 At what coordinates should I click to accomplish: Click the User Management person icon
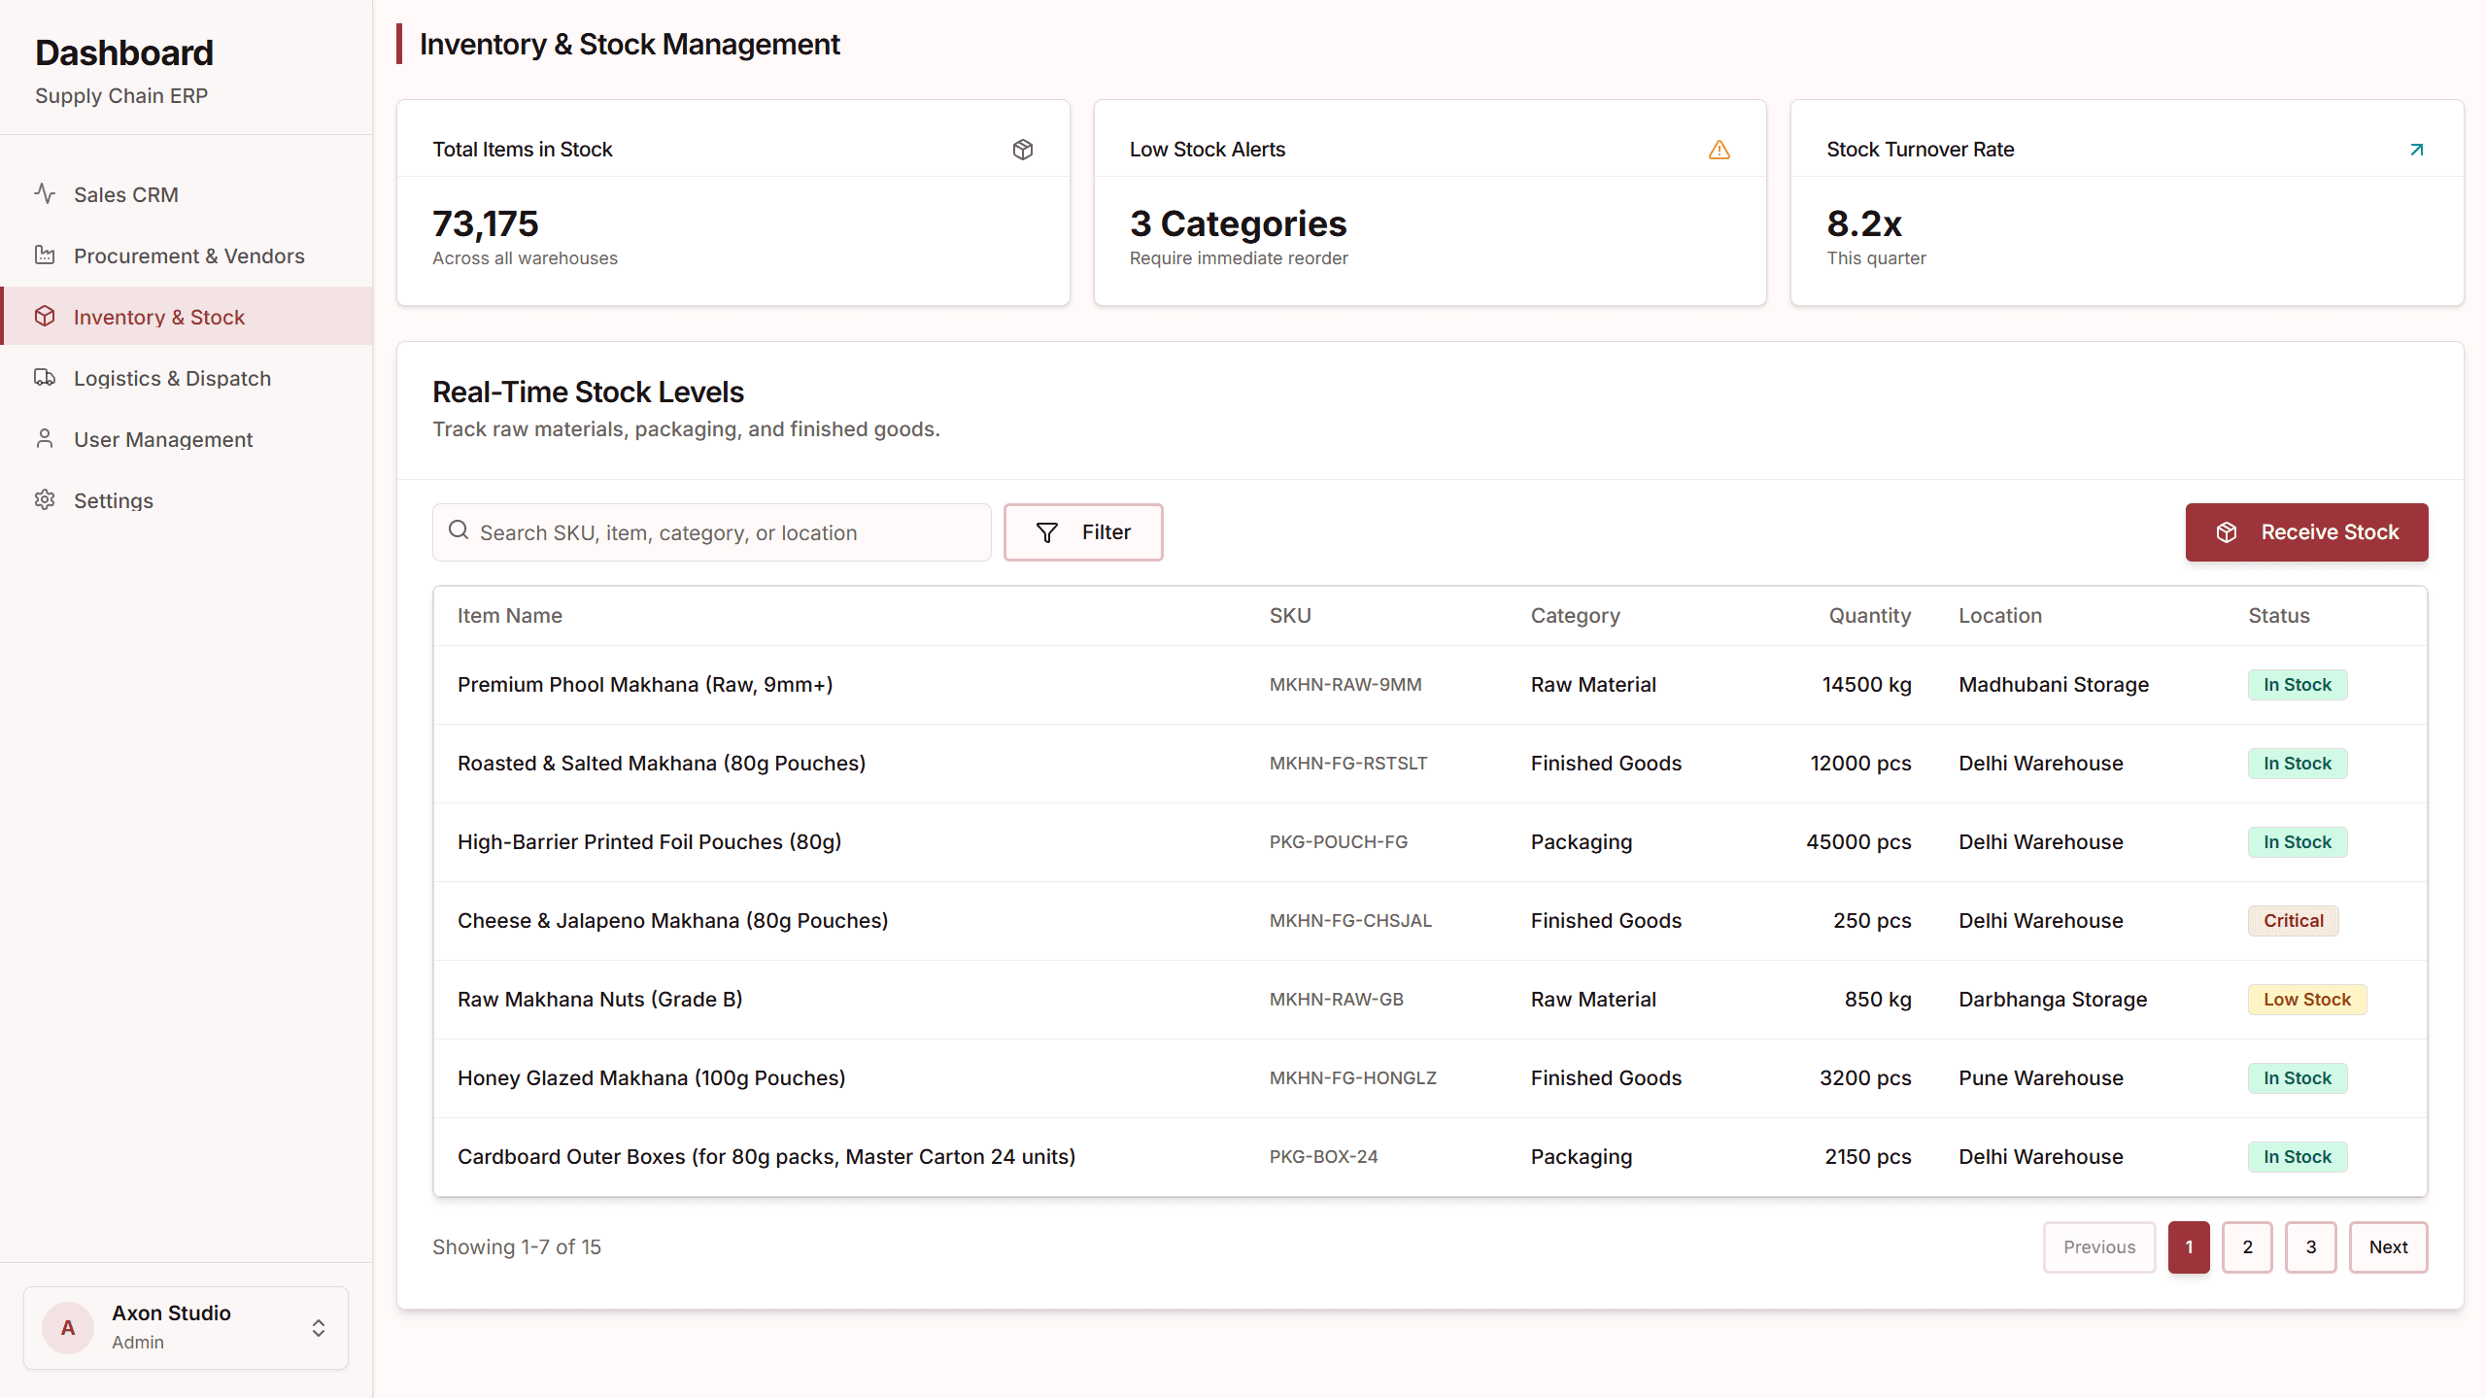[x=45, y=438]
